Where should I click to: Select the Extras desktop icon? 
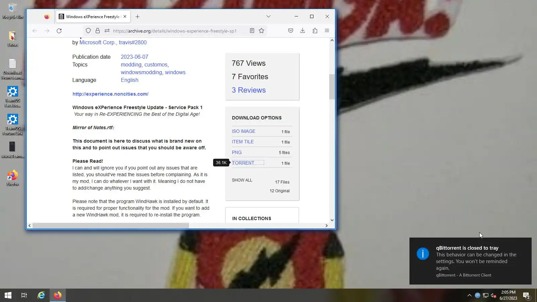click(x=12, y=39)
